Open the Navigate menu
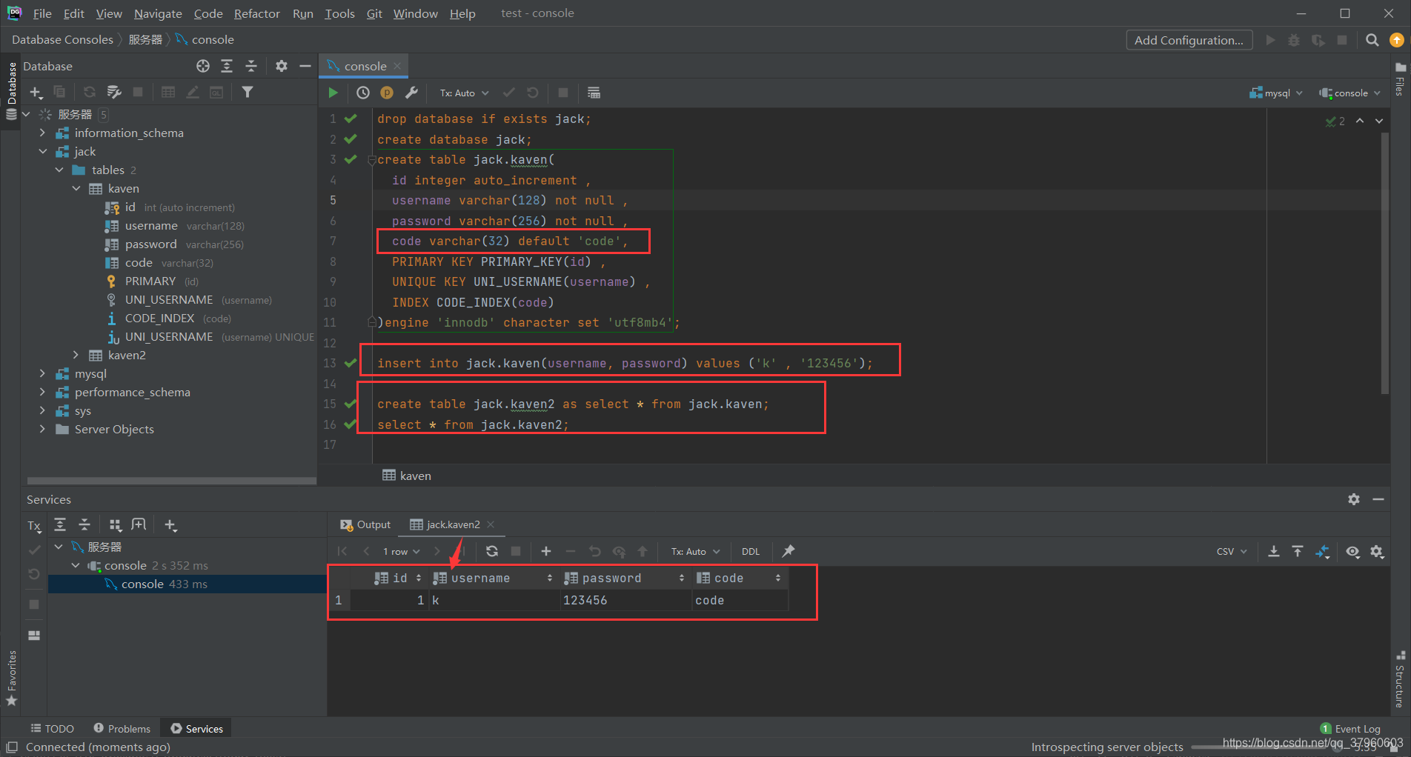Viewport: 1411px width, 757px height. pos(158,13)
